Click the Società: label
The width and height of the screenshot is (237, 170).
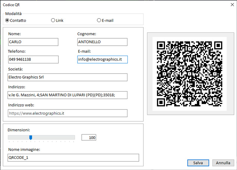coord(15,69)
